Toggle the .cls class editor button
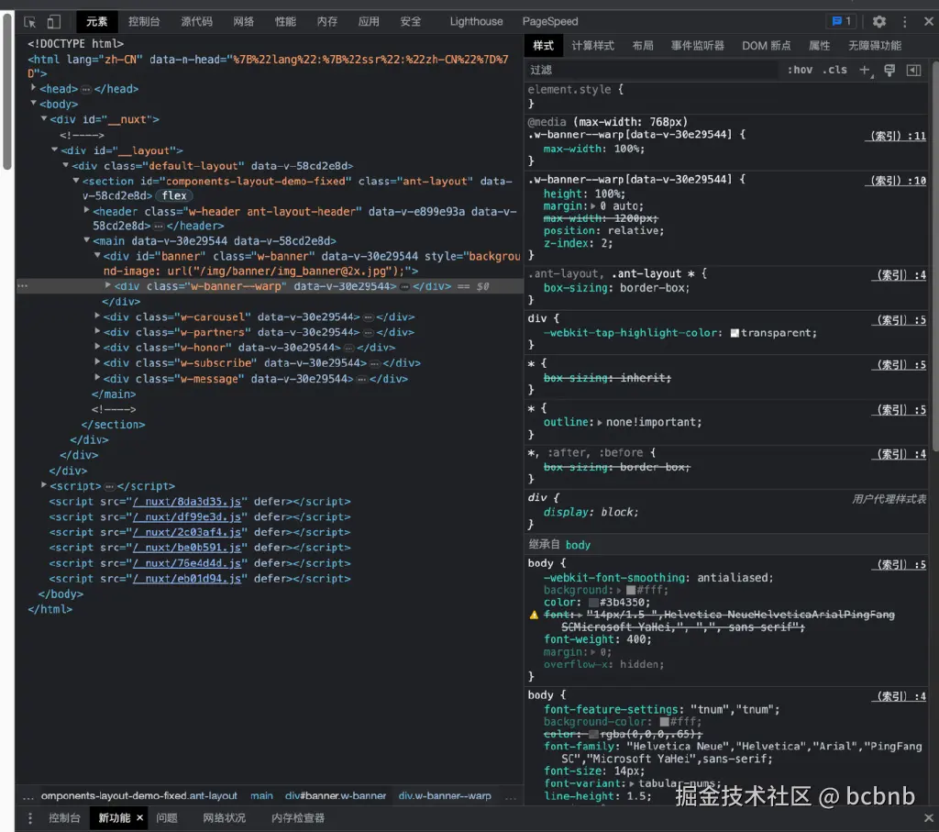The image size is (939, 832). click(834, 70)
